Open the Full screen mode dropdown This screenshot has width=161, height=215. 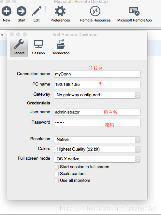point(97,159)
